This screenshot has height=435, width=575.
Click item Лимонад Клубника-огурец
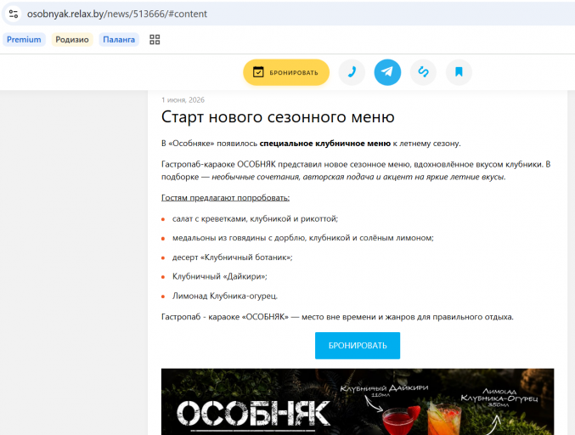coord(225,296)
